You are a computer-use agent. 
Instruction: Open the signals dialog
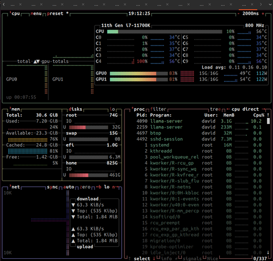pyautogui.click(x=192, y=258)
